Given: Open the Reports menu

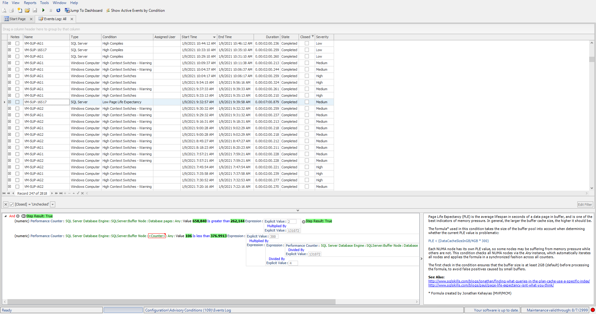Looking at the screenshot, I should [30, 3].
